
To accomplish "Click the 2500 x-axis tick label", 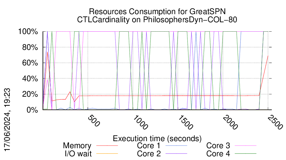I will [276, 122].
